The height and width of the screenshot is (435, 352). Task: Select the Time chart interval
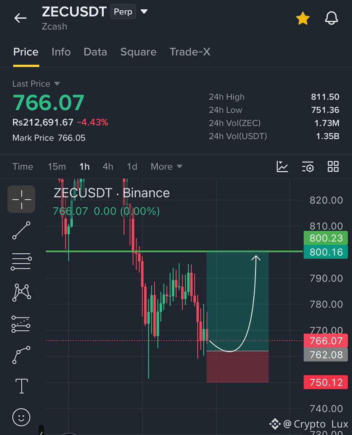point(23,166)
